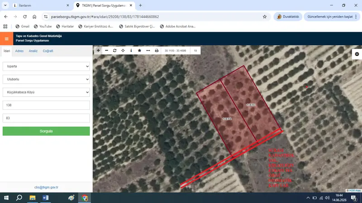Expand the Uluborlu district dropdown

pos(46,80)
